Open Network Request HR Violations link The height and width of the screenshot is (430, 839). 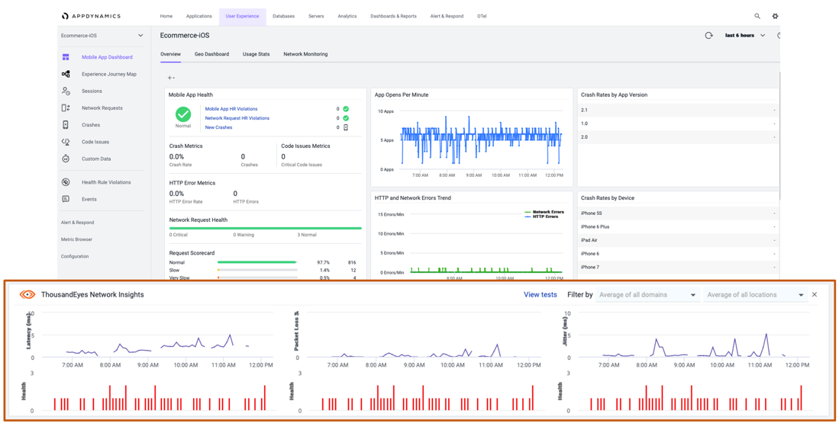(237, 118)
